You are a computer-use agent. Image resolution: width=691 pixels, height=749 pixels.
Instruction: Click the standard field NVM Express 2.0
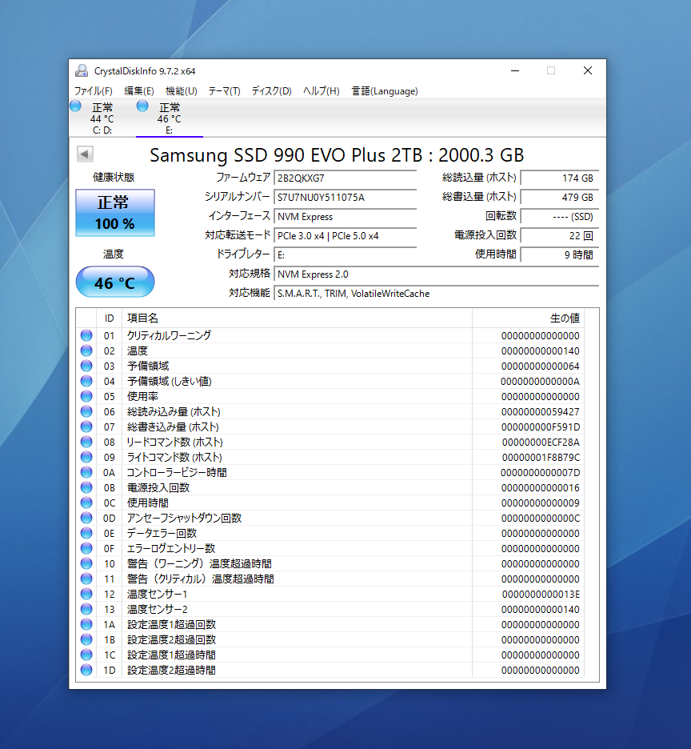coord(437,274)
